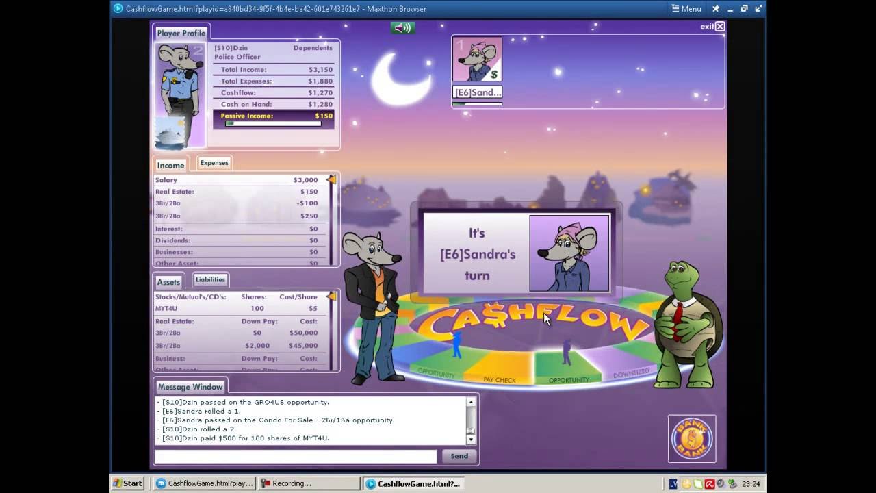This screenshot has width=876, height=493.
Task: Open the Windows Start button
Action: pyautogui.click(x=128, y=483)
